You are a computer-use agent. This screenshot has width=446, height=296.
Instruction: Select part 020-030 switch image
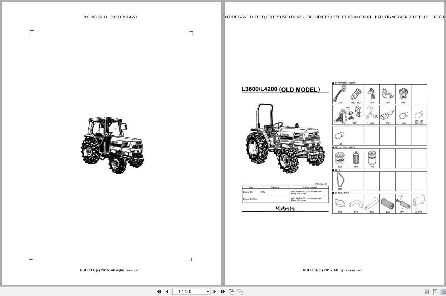tap(356, 94)
